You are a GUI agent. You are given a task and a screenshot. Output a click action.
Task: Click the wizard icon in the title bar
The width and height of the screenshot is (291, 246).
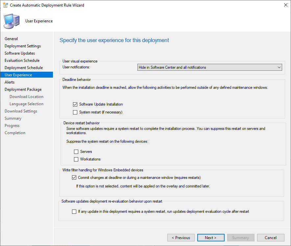5,5
